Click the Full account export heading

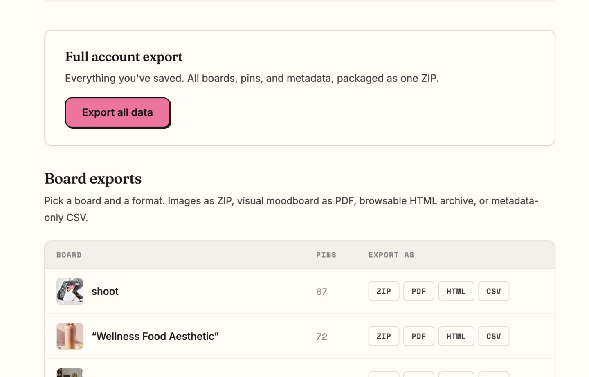pyautogui.click(x=124, y=57)
